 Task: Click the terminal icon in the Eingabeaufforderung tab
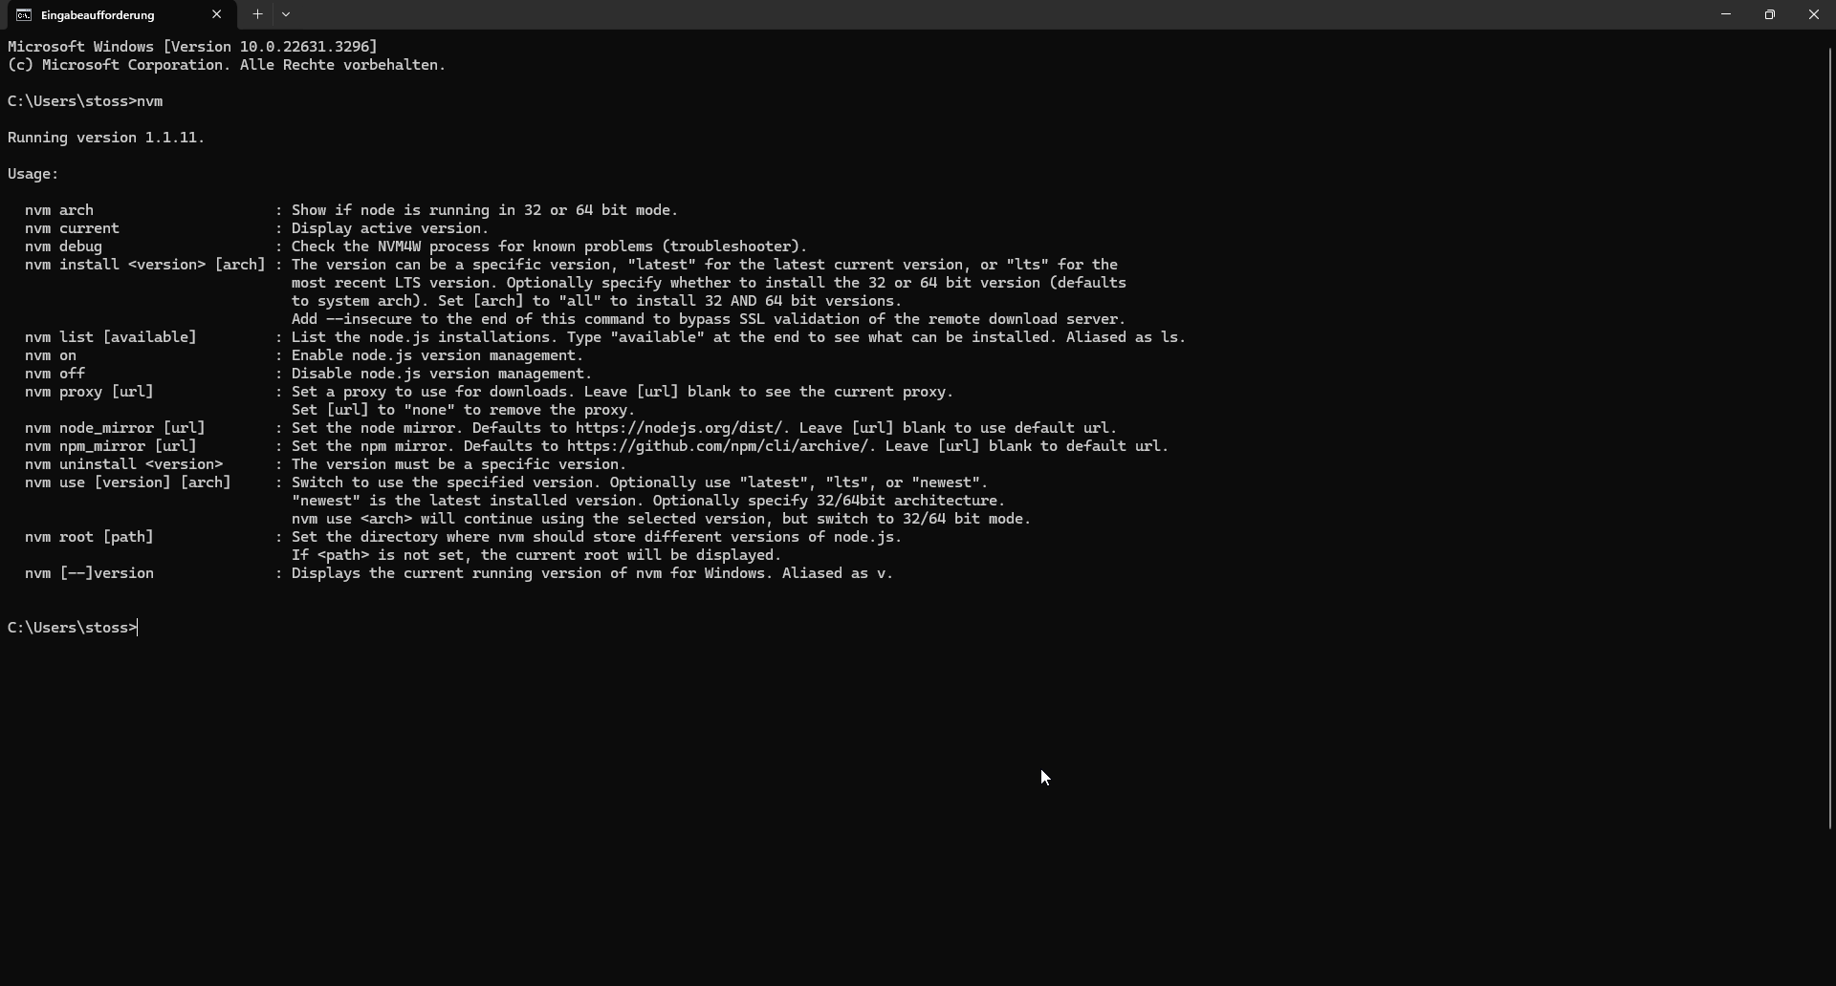pos(23,15)
